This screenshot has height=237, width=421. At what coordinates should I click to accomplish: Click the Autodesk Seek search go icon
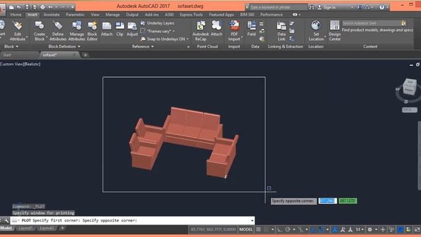(403, 24)
